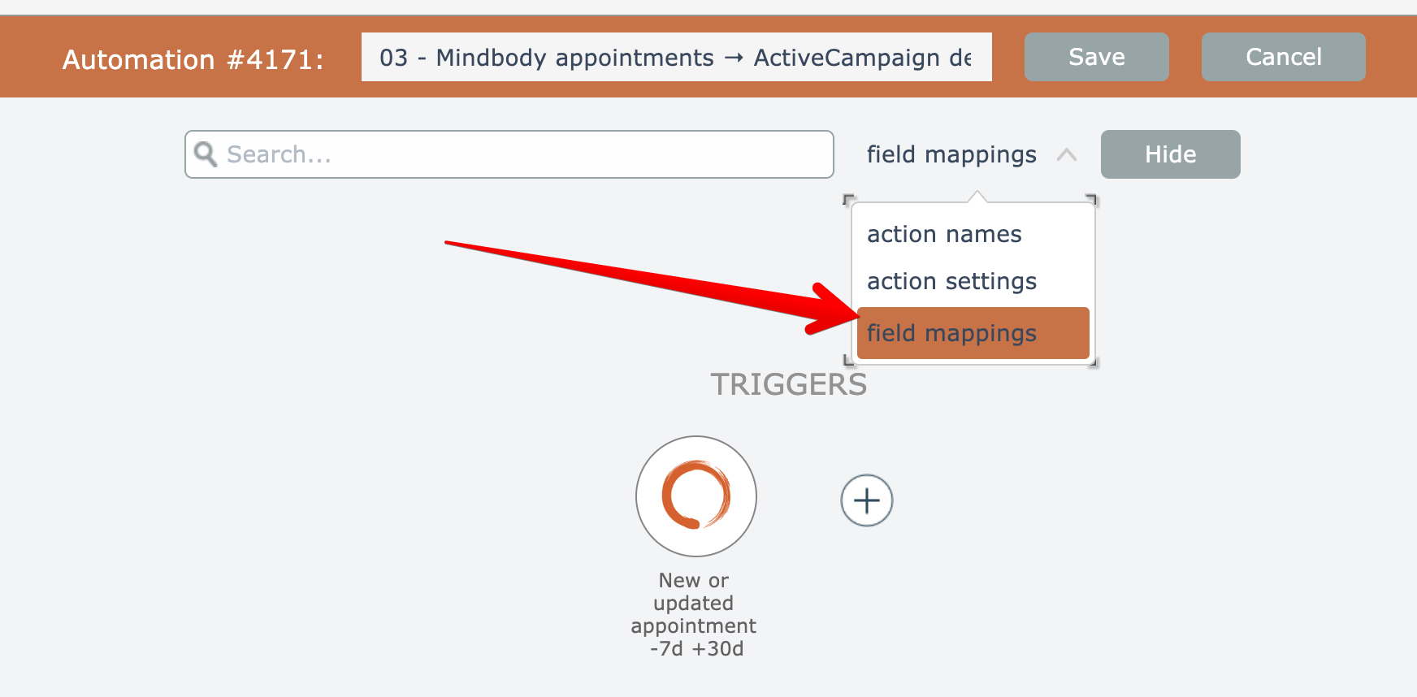This screenshot has height=697, width=1417.
Task: Click the magnifying glass search icon
Action: pyautogui.click(x=206, y=154)
